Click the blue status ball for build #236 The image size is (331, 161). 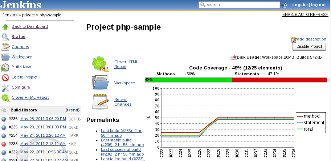tap(4, 119)
